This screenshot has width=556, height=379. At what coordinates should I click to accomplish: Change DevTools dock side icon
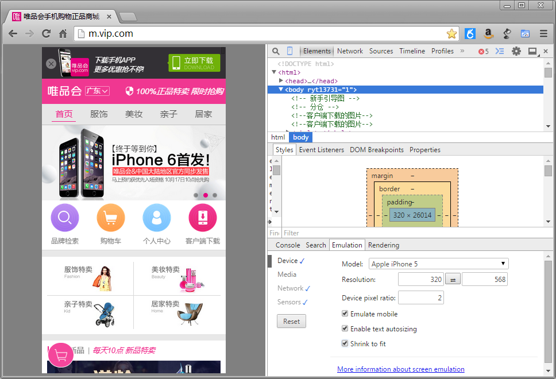pyautogui.click(x=532, y=51)
